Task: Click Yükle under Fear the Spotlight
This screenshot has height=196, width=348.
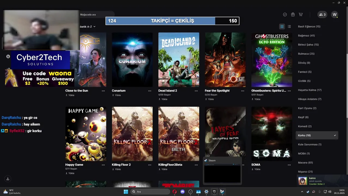Action: 209,99
